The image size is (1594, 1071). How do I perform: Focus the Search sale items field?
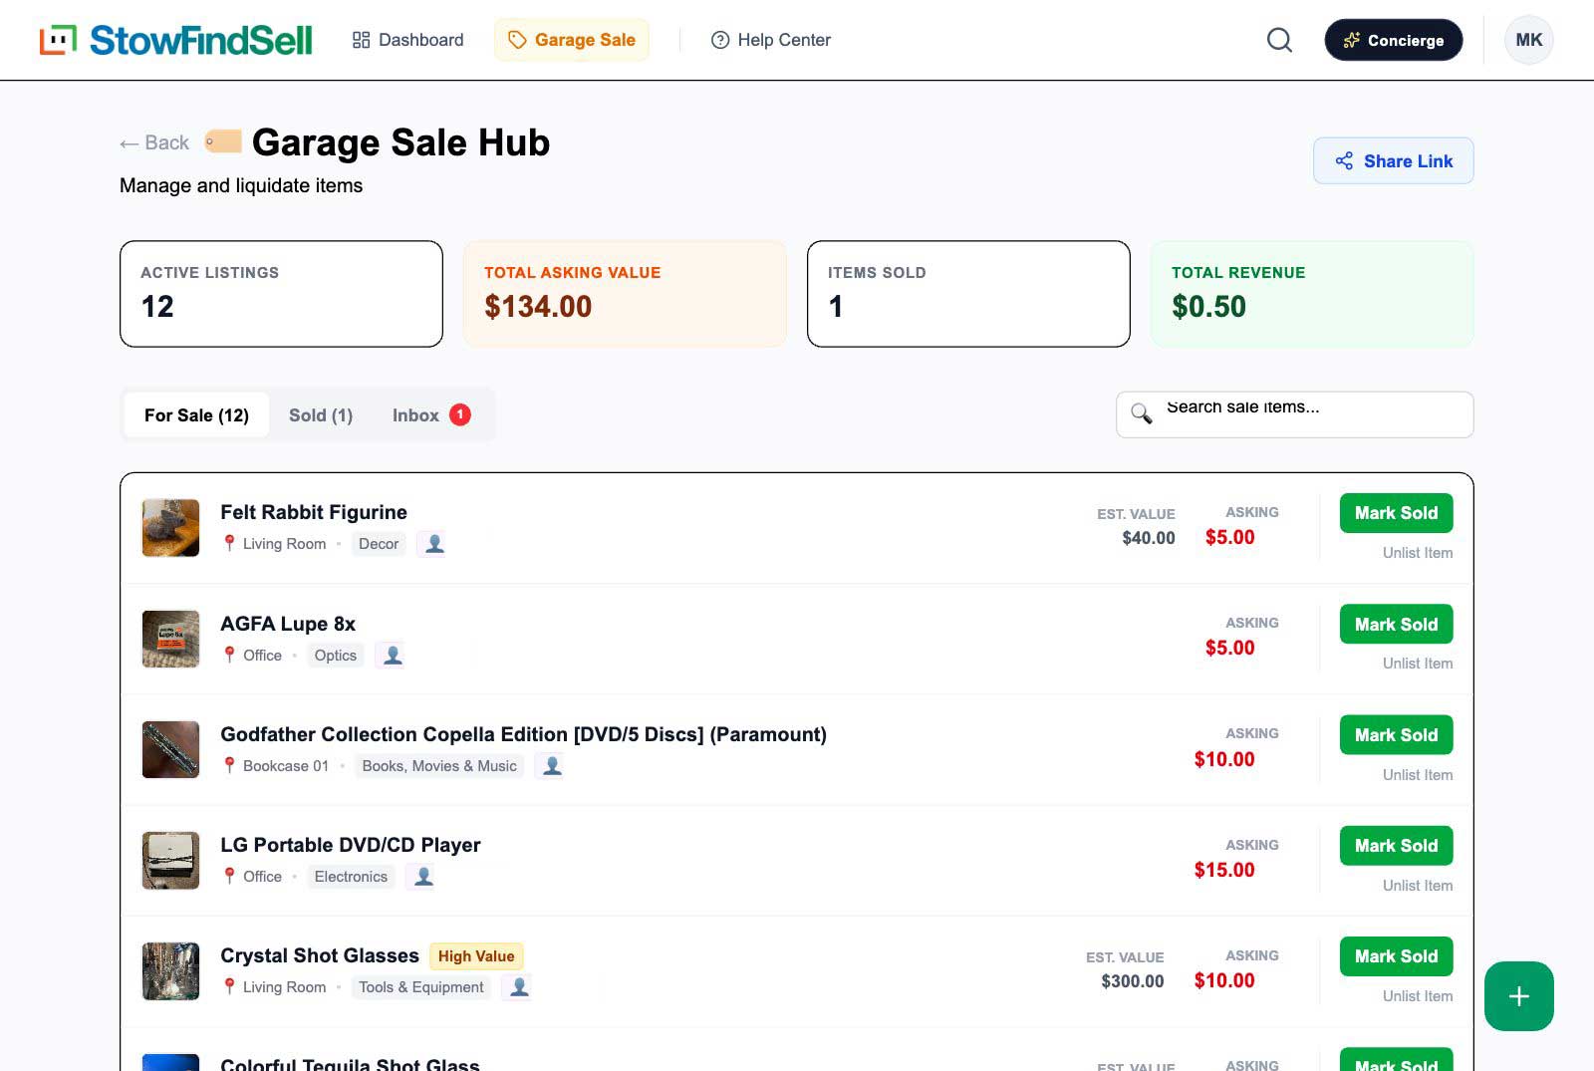(1294, 414)
